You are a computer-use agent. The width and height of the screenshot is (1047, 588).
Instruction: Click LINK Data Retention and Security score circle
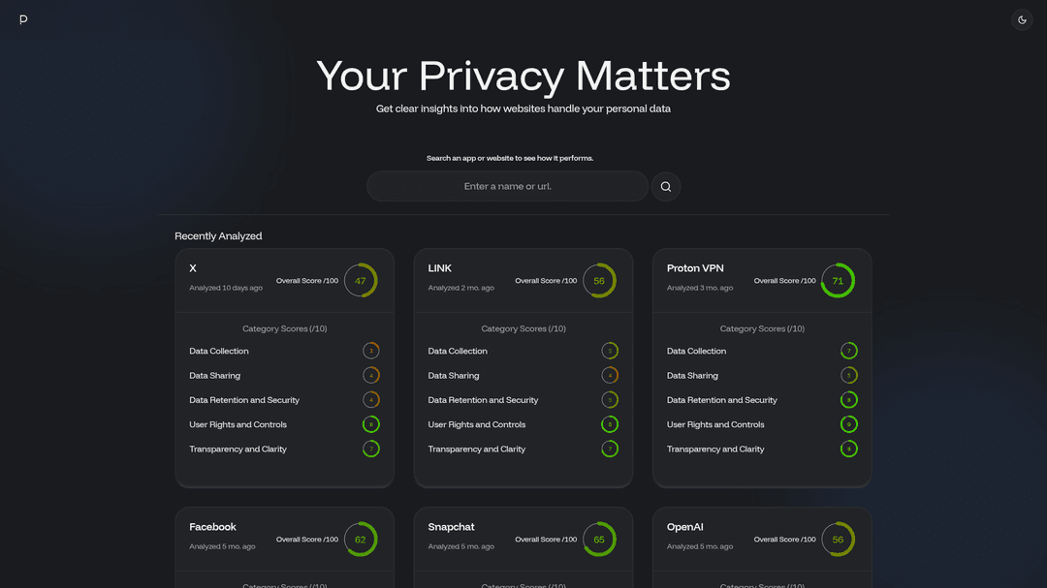[610, 400]
